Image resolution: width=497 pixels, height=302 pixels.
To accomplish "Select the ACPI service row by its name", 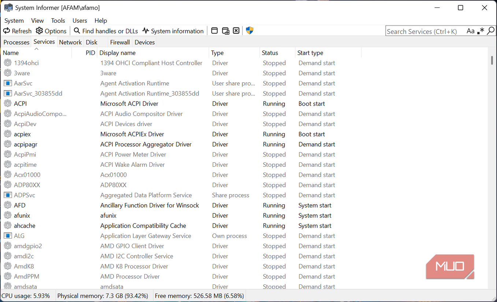I will click(x=21, y=104).
